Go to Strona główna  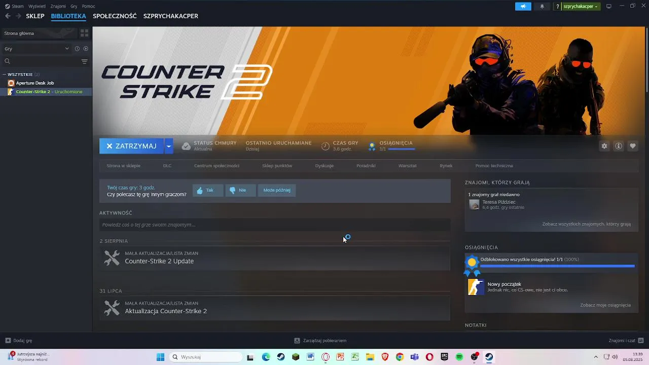(x=19, y=33)
